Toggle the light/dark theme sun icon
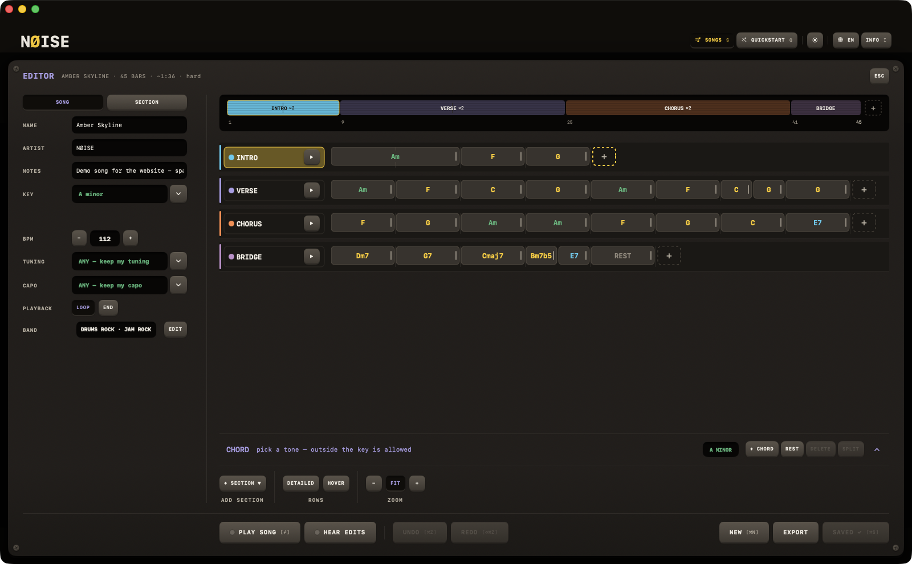Viewport: 912px width, 564px height. pyautogui.click(x=815, y=40)
